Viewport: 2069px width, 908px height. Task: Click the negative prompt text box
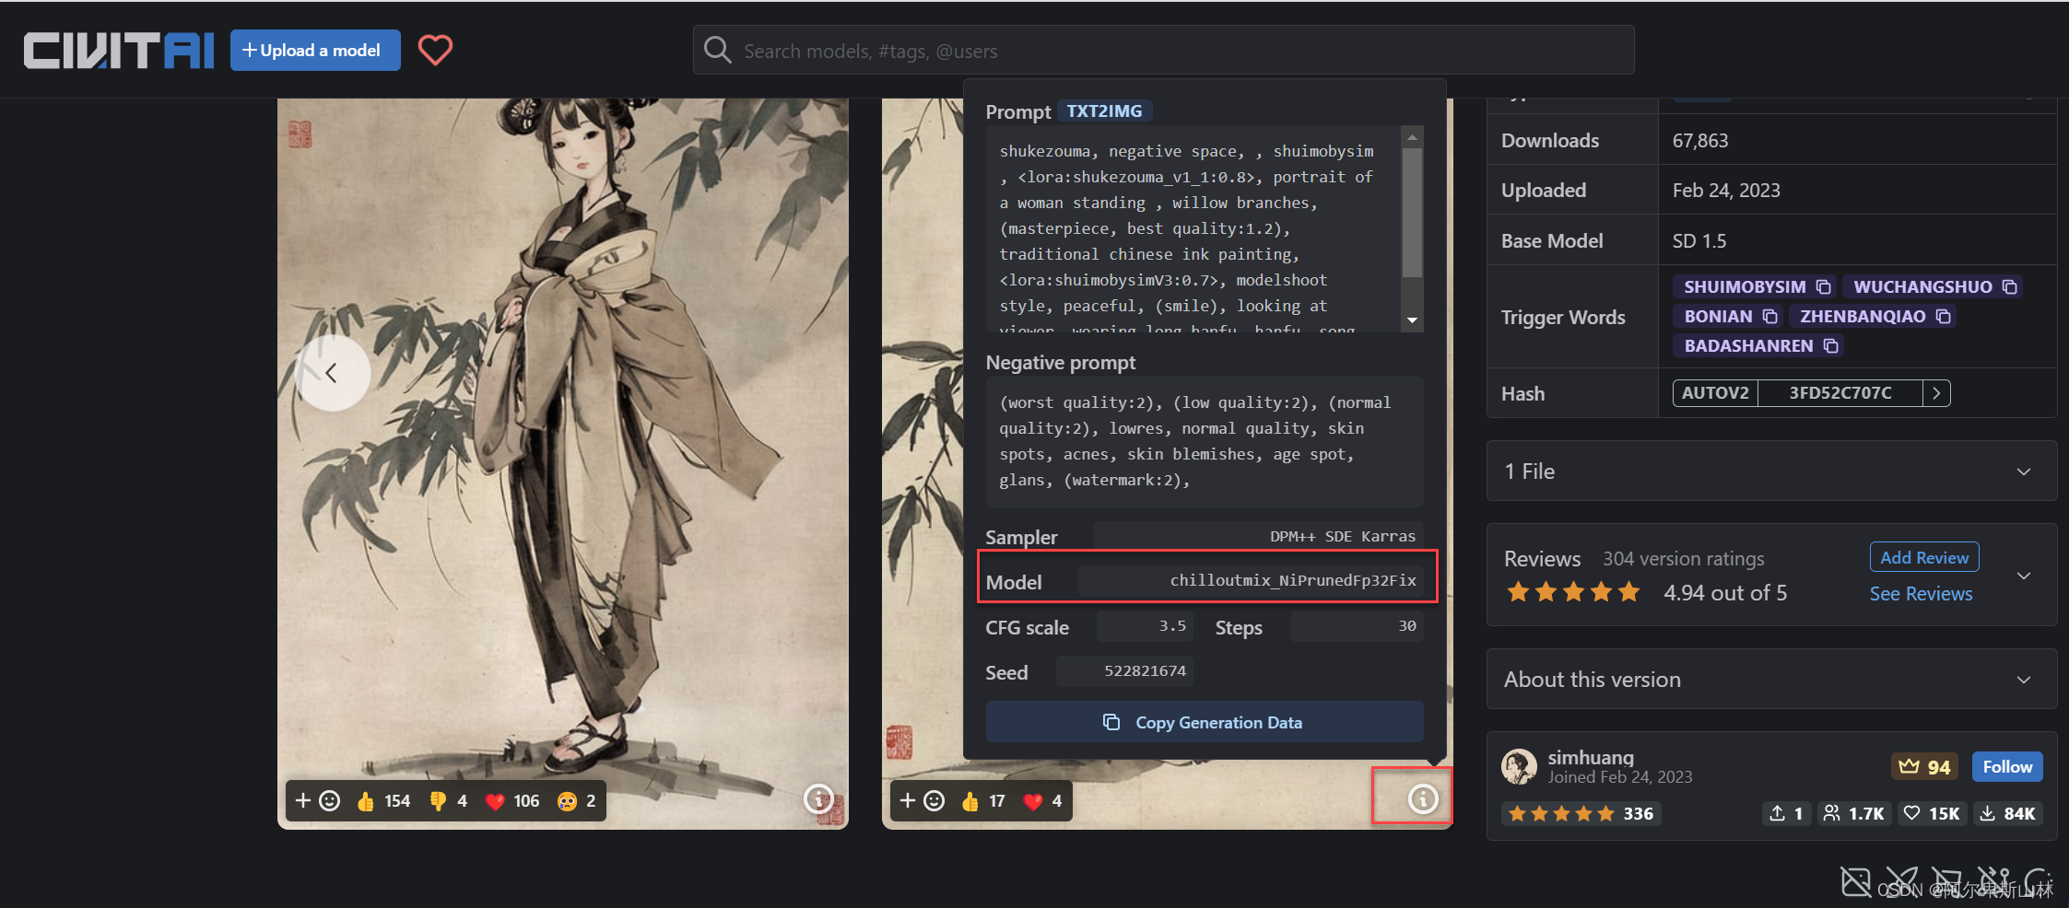[1205, 441]
